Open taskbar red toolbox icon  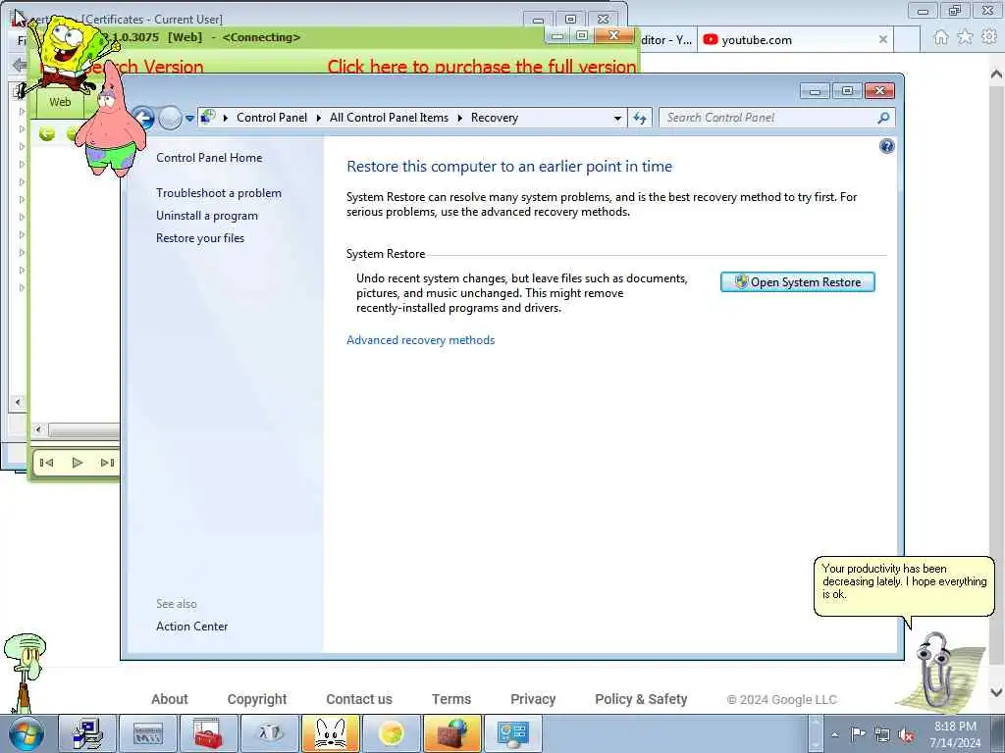coord(208,733)
